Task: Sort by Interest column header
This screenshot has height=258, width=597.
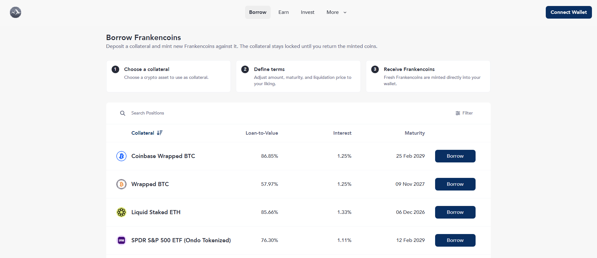Action: (342, 133)
